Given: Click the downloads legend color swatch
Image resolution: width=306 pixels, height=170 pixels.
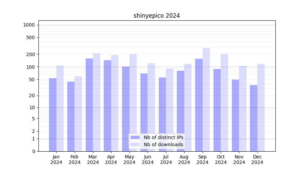Looking at the screenshot, I should [135, 144].
